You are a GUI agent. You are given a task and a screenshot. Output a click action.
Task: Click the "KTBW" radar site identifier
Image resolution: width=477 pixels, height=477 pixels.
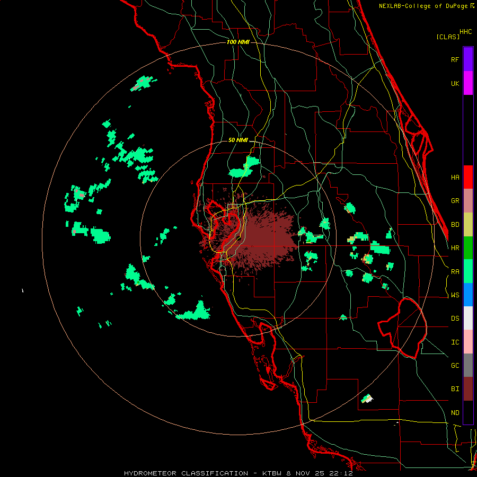(x=272, y=473)
